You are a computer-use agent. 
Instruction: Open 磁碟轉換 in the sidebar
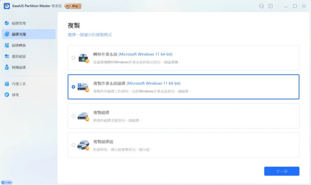click(x=29, y=45)
